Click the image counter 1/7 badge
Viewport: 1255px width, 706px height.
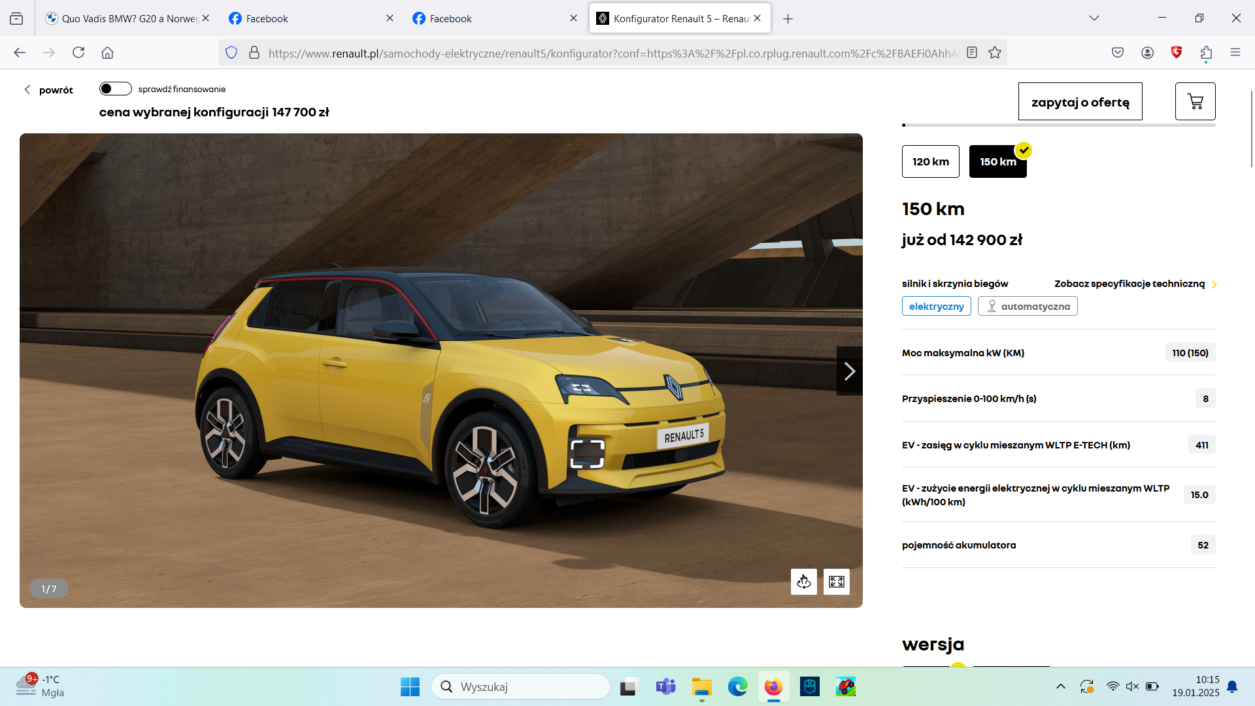(49, 588)
